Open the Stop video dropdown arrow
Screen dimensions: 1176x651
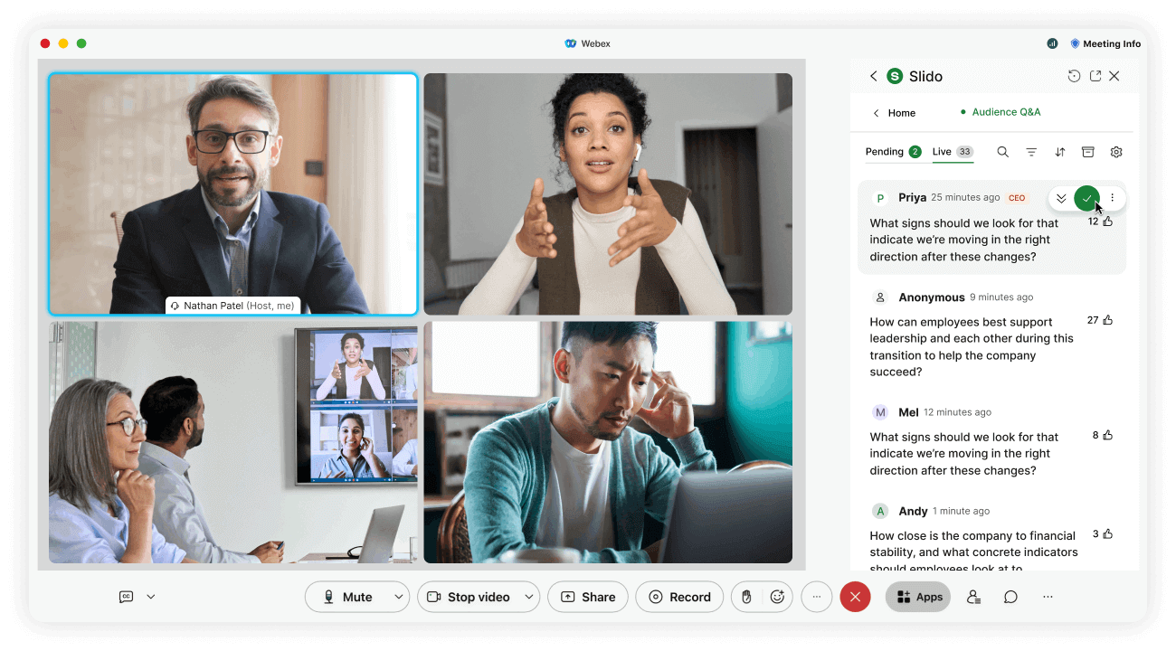click(529, 597)
